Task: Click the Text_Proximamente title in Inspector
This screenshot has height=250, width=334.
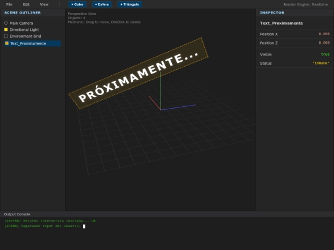Action: [281, 23]
